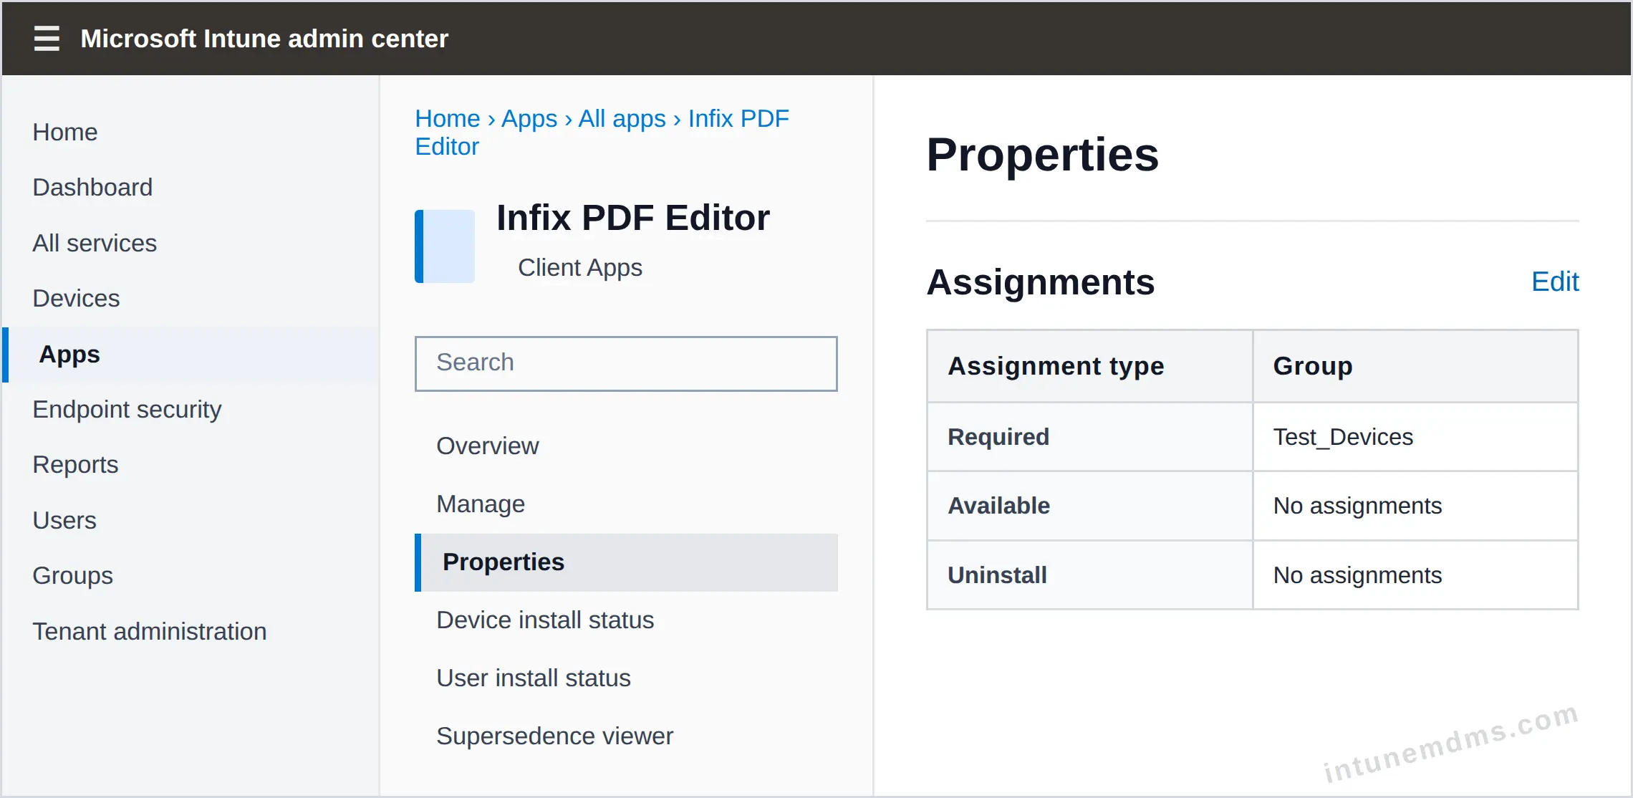This screenshot has height=798, width=1633.
Task: Click the Properties page heading
Action: [1042, 155]
